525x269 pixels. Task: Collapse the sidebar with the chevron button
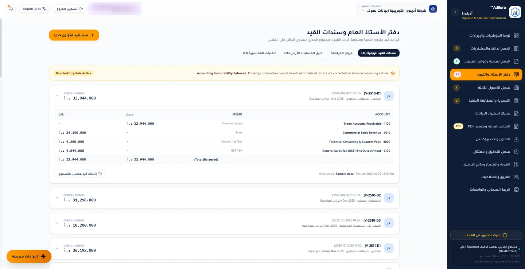(455, 12)
